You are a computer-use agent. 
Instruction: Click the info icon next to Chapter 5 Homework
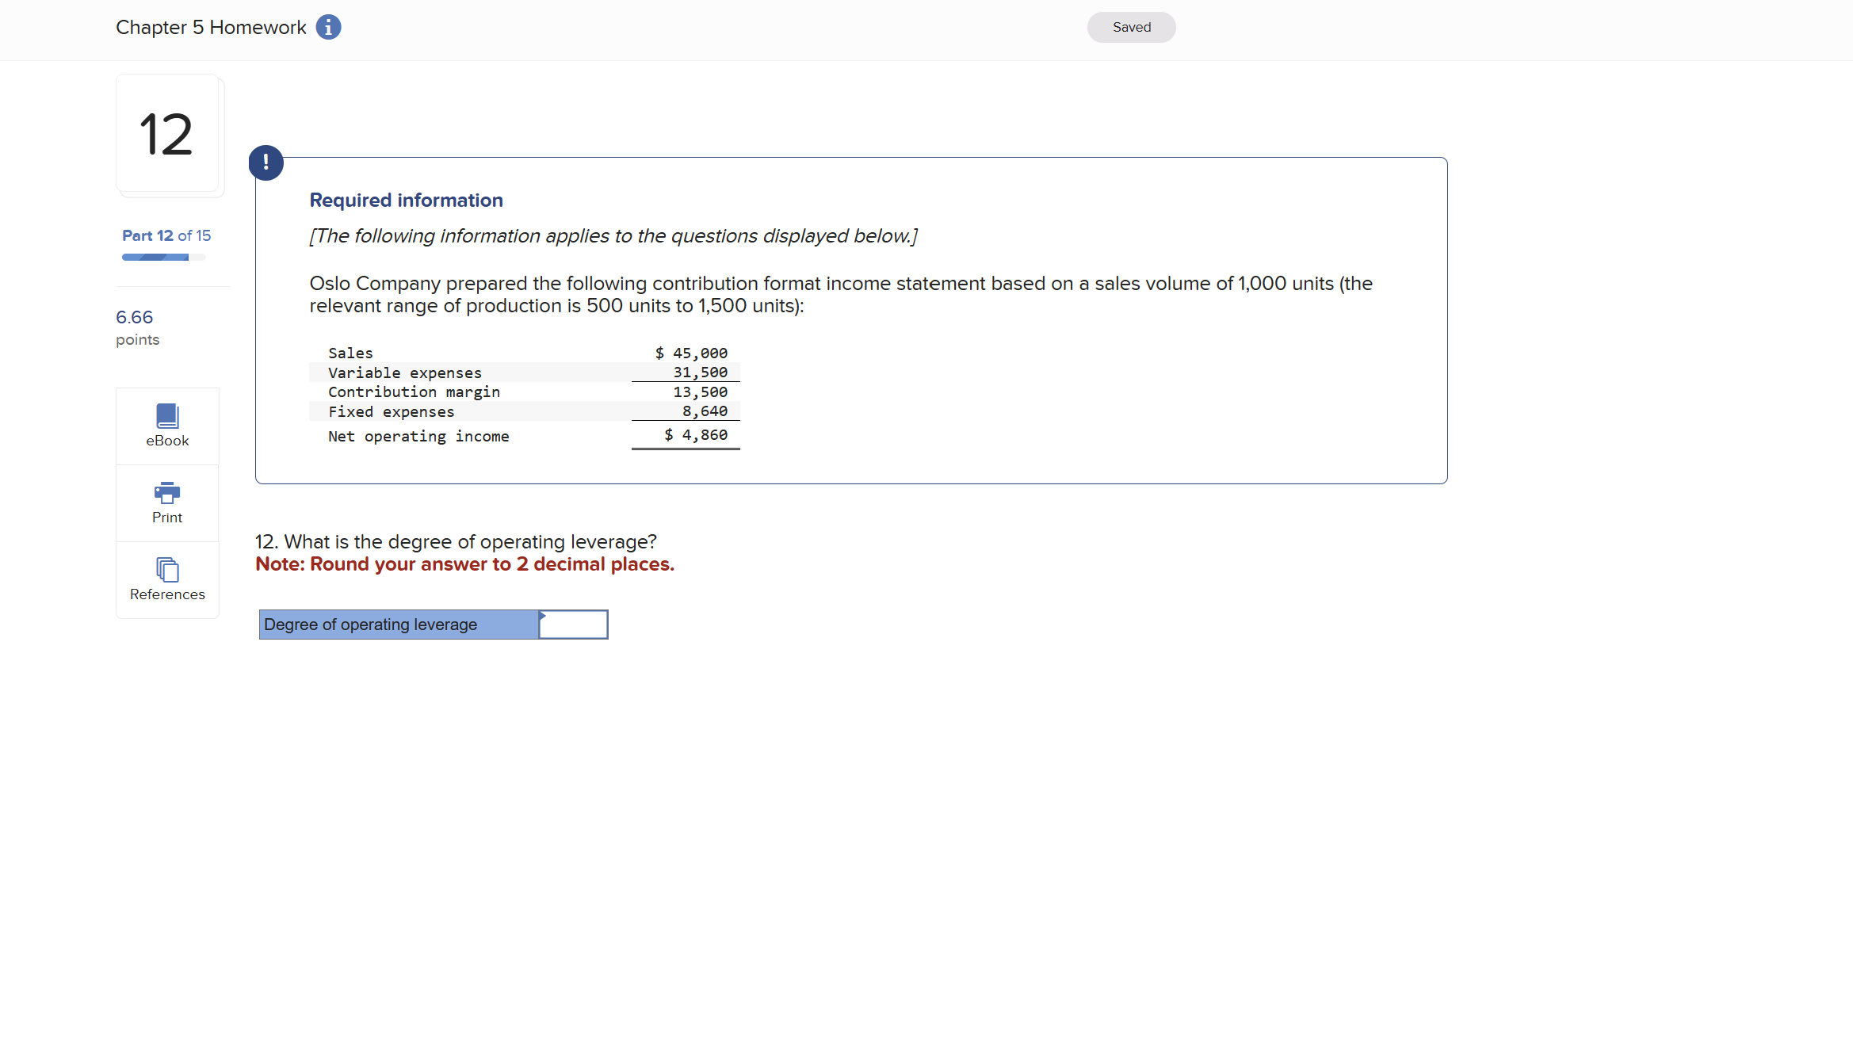coord(330,27)
